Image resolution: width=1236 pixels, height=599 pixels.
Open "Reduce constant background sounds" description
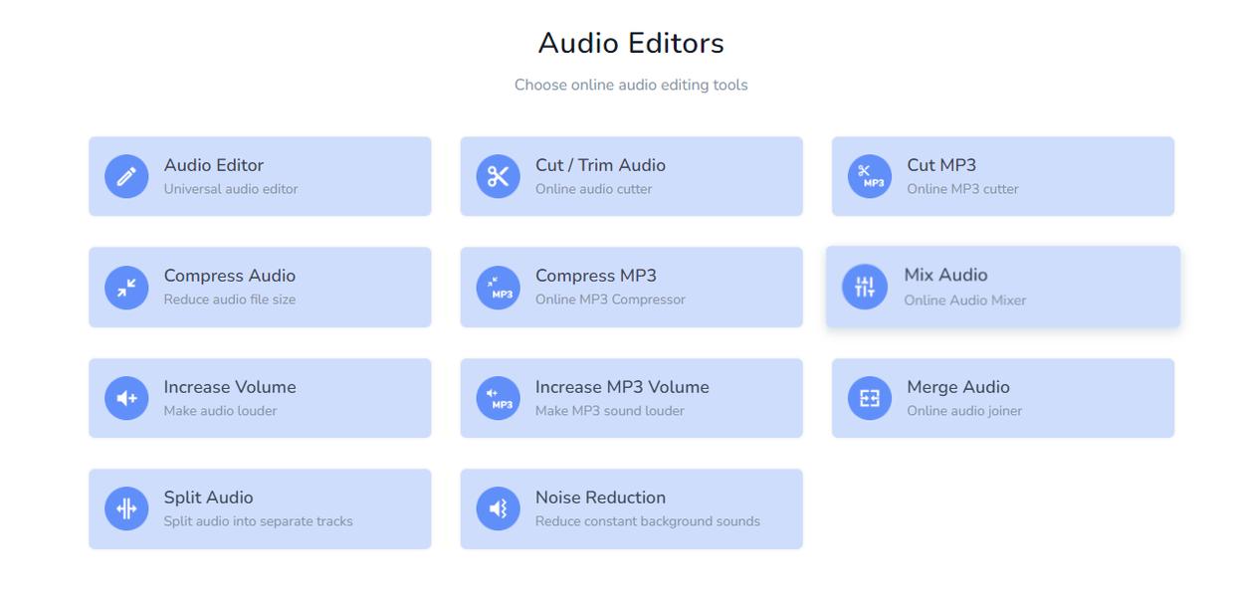click(647, 521)
